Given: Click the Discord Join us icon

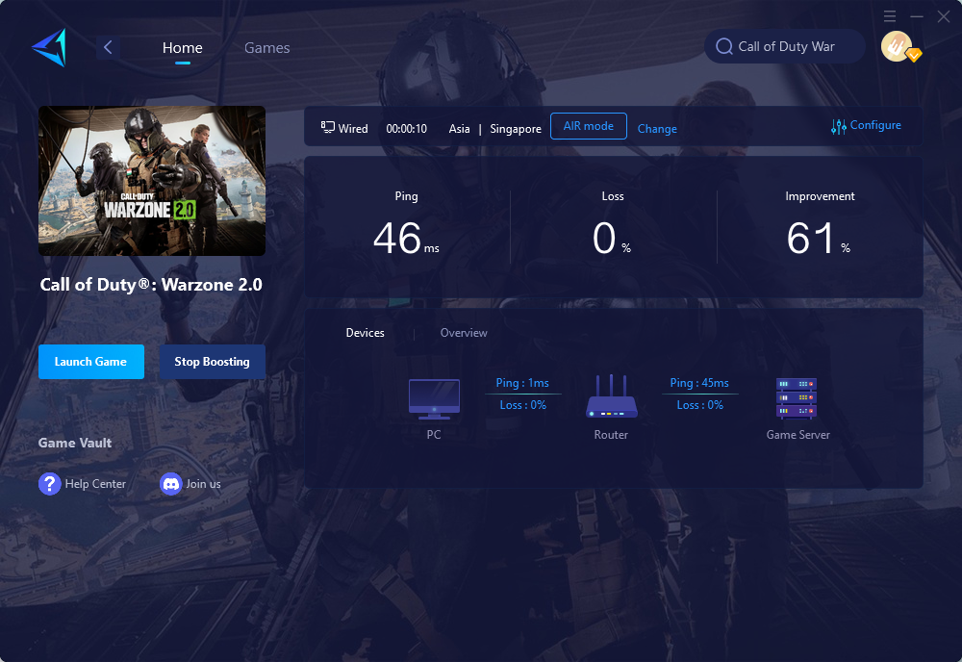Looking at the screenshot, I should coord(170,483).
